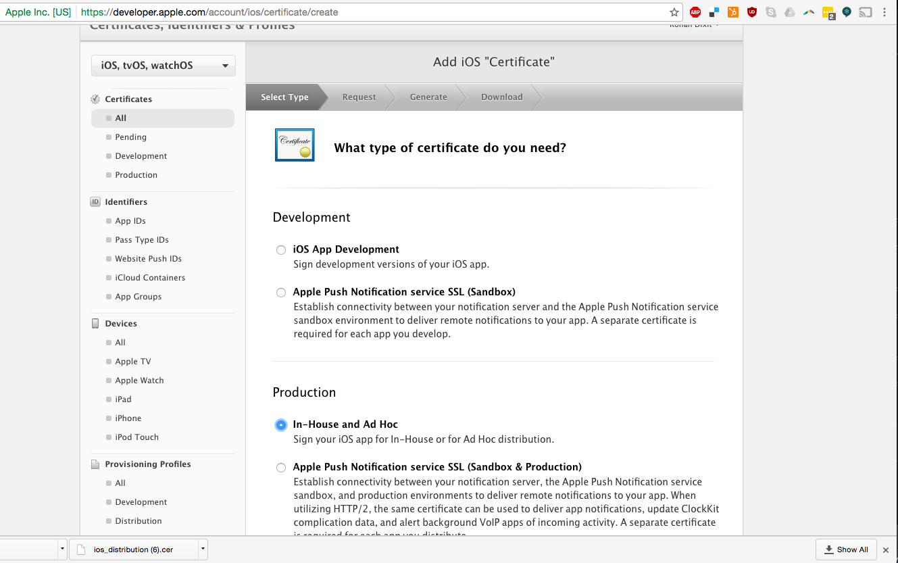
Task: Open iPad devices
Action: tap(123, 399)
